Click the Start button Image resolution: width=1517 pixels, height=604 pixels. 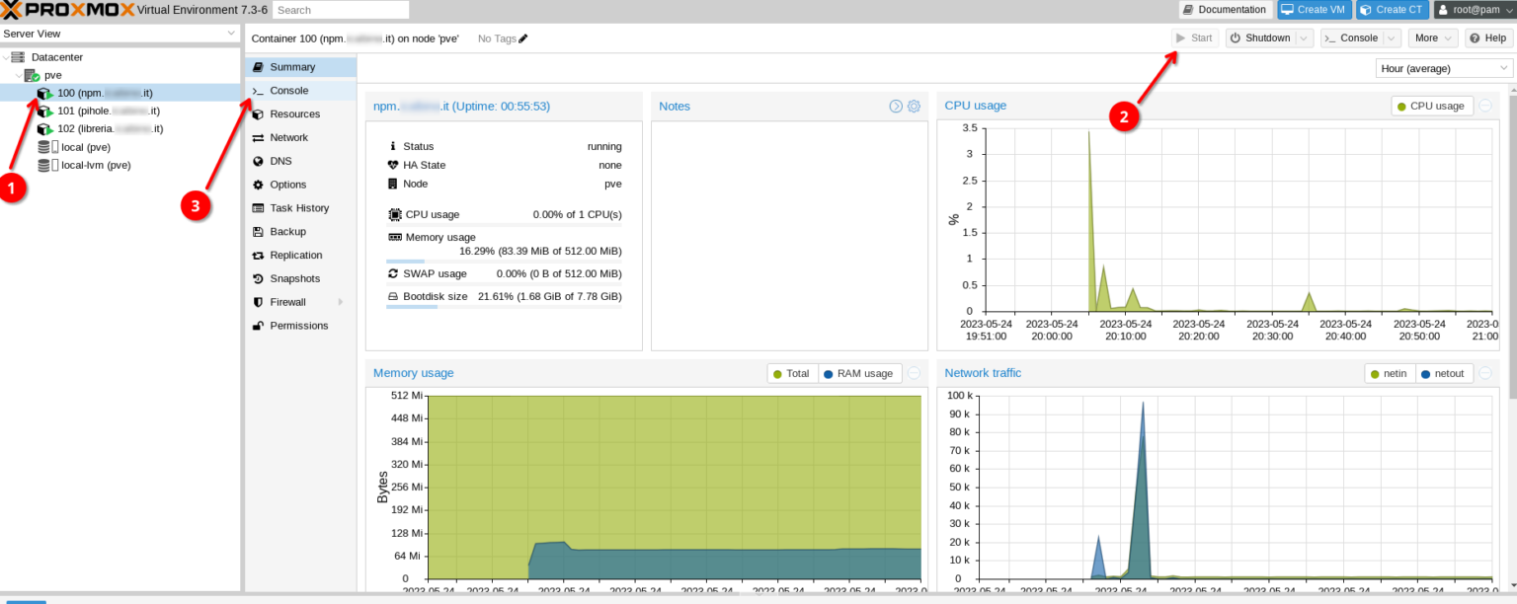pos(1194,38)
